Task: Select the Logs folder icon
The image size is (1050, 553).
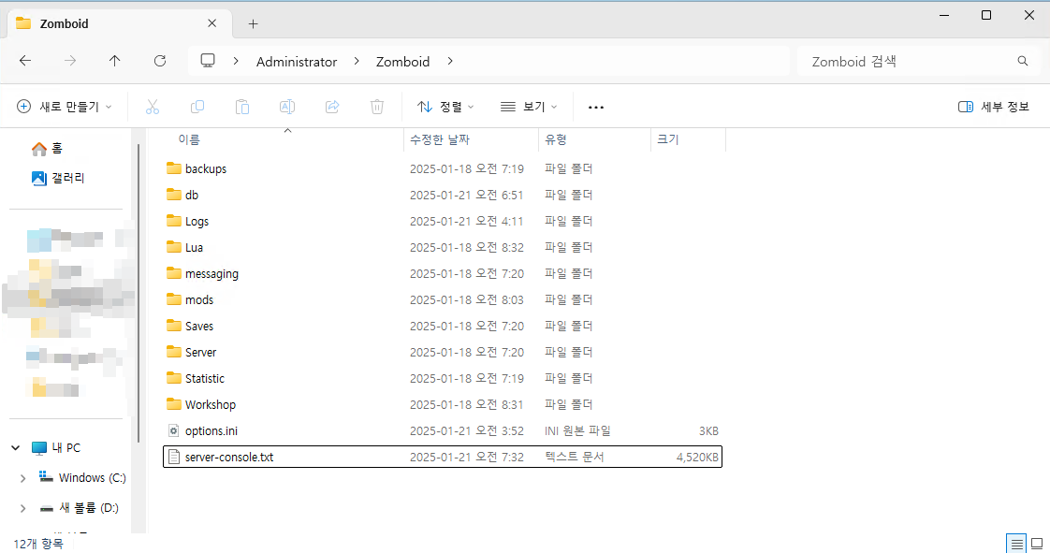Action: [x=174, y=220]
